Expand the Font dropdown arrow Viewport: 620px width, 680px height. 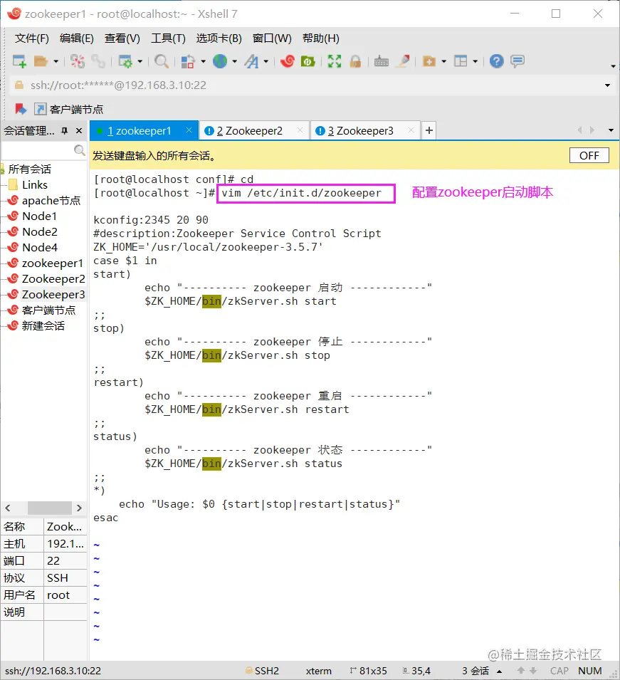click(266, 61)
